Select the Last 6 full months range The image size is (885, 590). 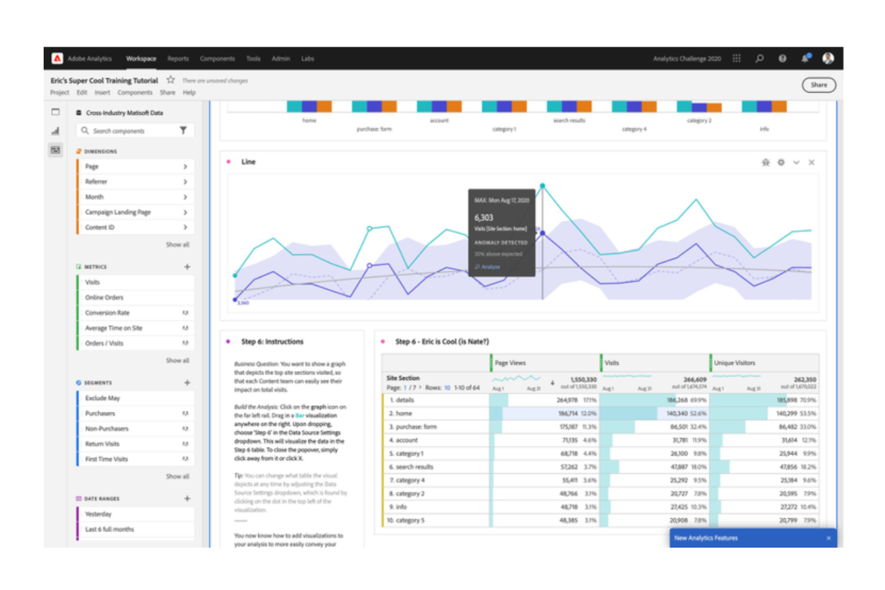[x=135, y=529]
